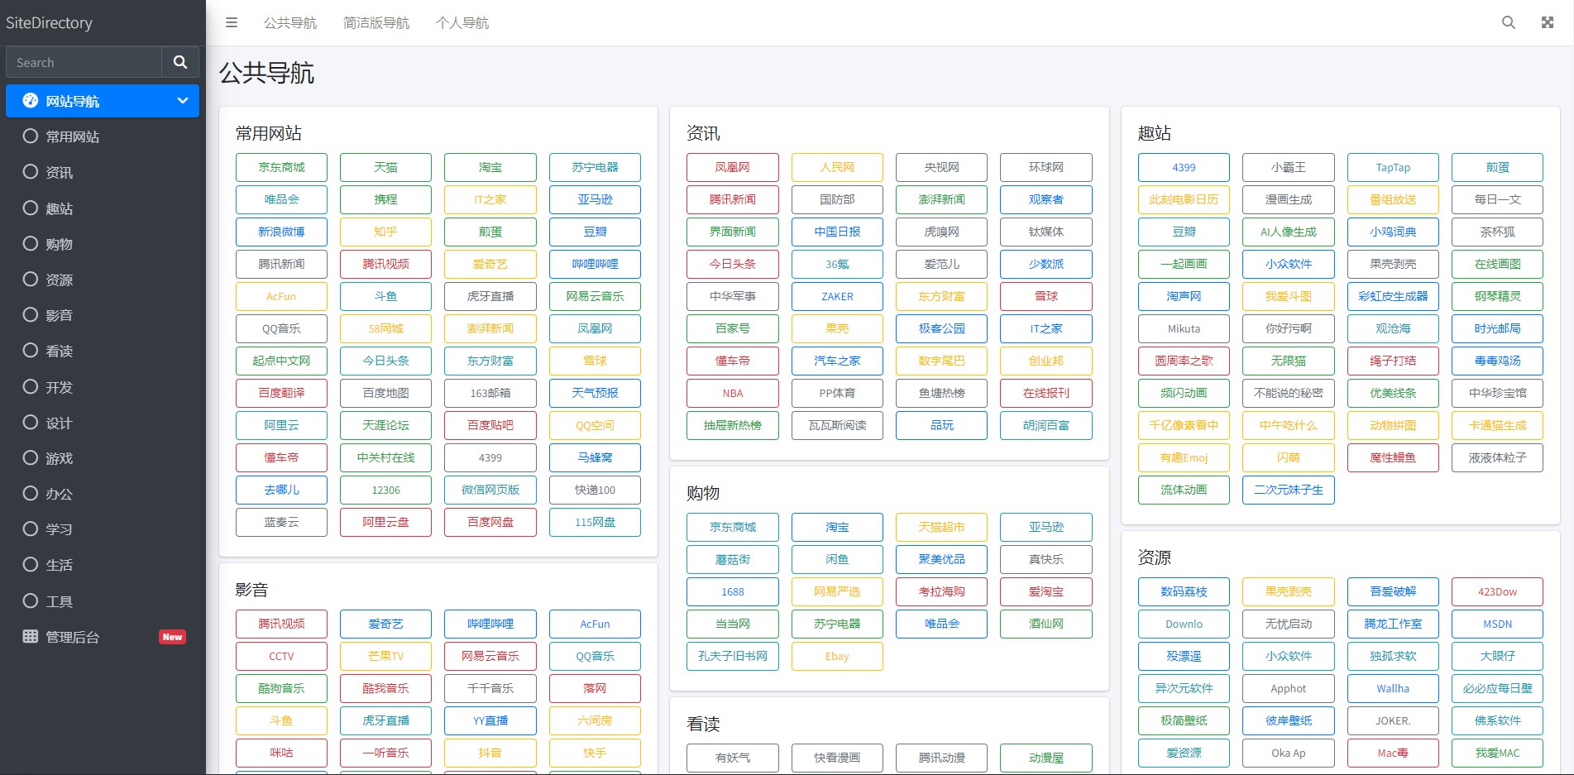This screenshot has height=775, width=1574.
Task: Select the 设计 circle icon in sidebar
Action: coord(31,422)
